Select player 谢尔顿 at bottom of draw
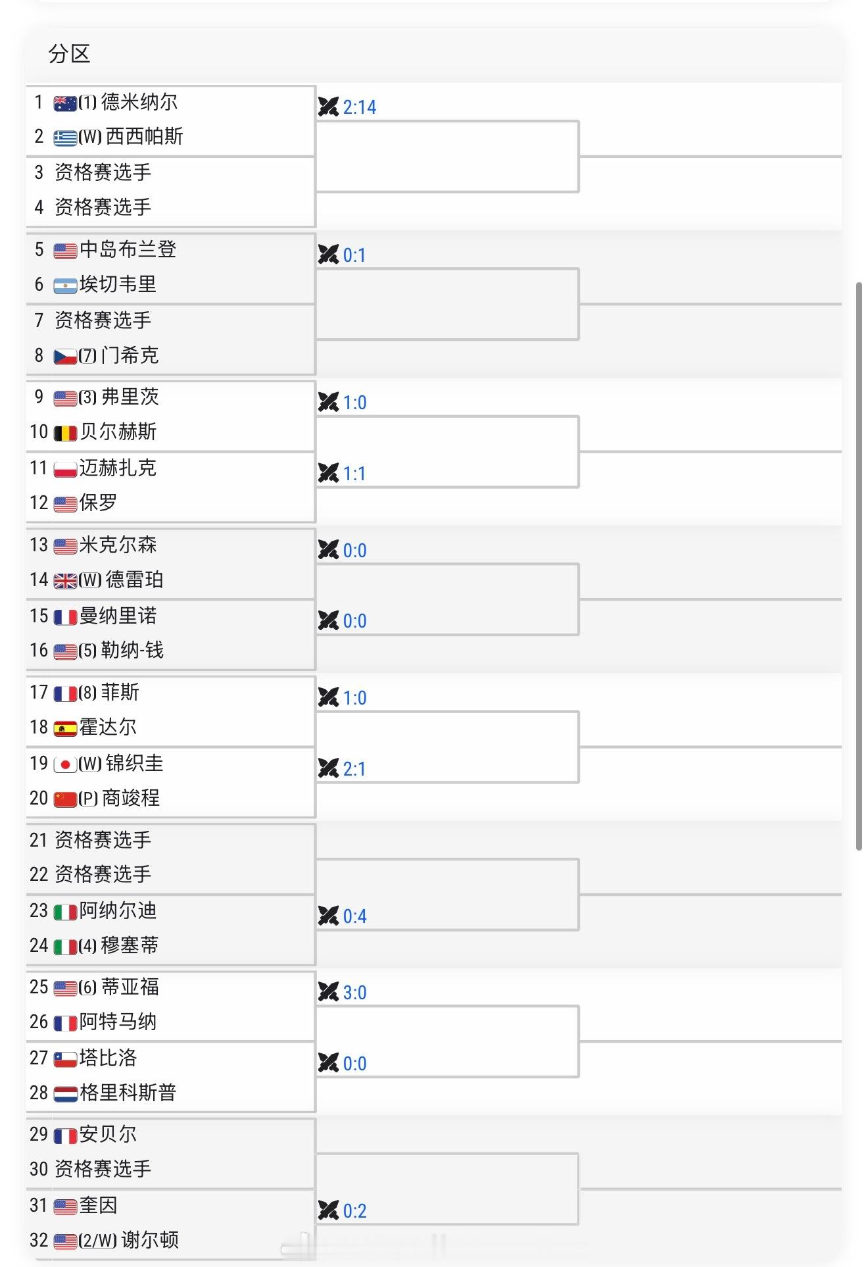This screenshot has height=1267, width=868. tap(150, 1241)
